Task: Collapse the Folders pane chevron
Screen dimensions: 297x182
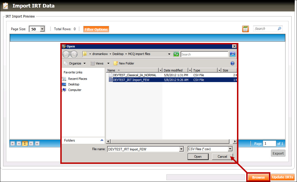Action: (x=102, y=140)
